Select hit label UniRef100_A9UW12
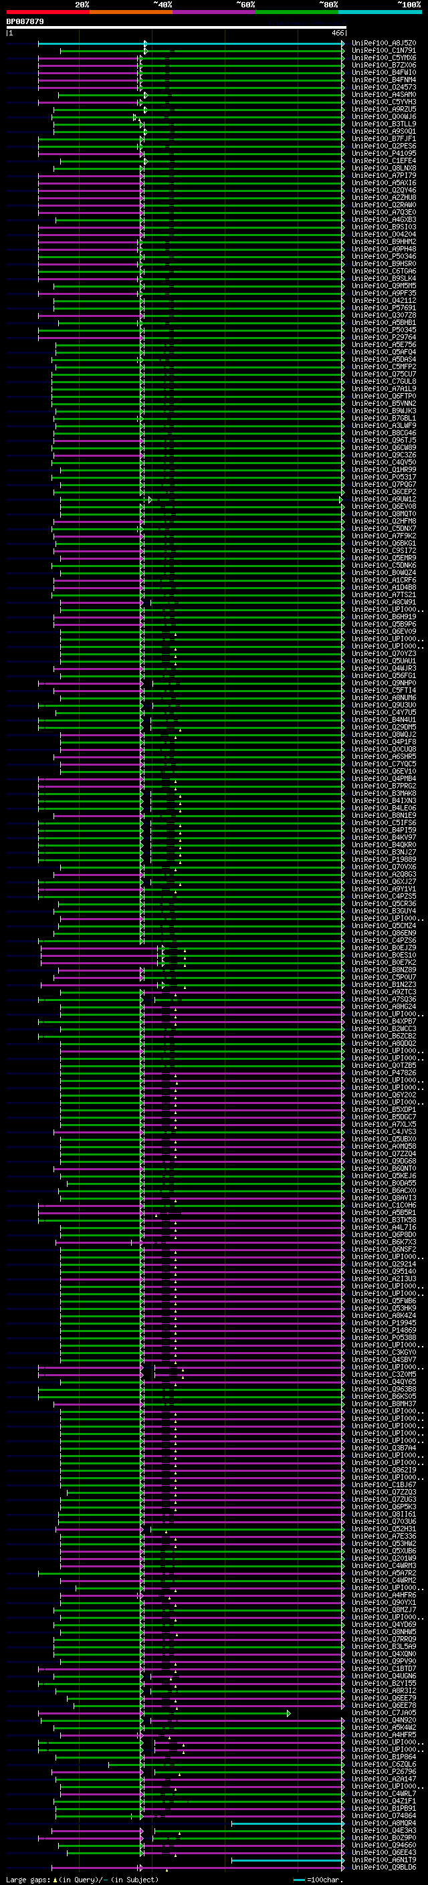This screenshot has width=428, height=1885. click(x=384, y=499)
